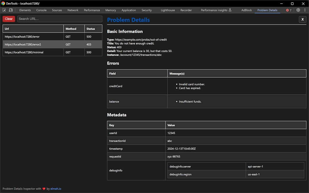Click the debugInfo.region value us-east-1
309x193 pixels.
coord(254,174)
